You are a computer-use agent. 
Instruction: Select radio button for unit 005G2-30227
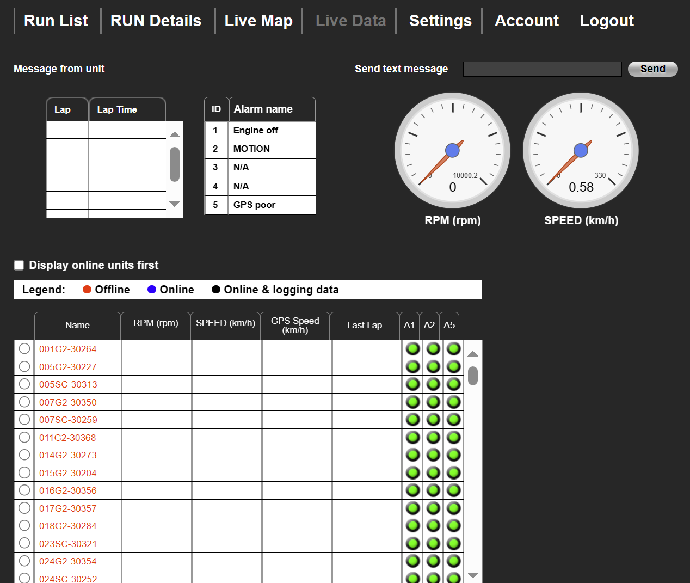click(x=24, y=366)
